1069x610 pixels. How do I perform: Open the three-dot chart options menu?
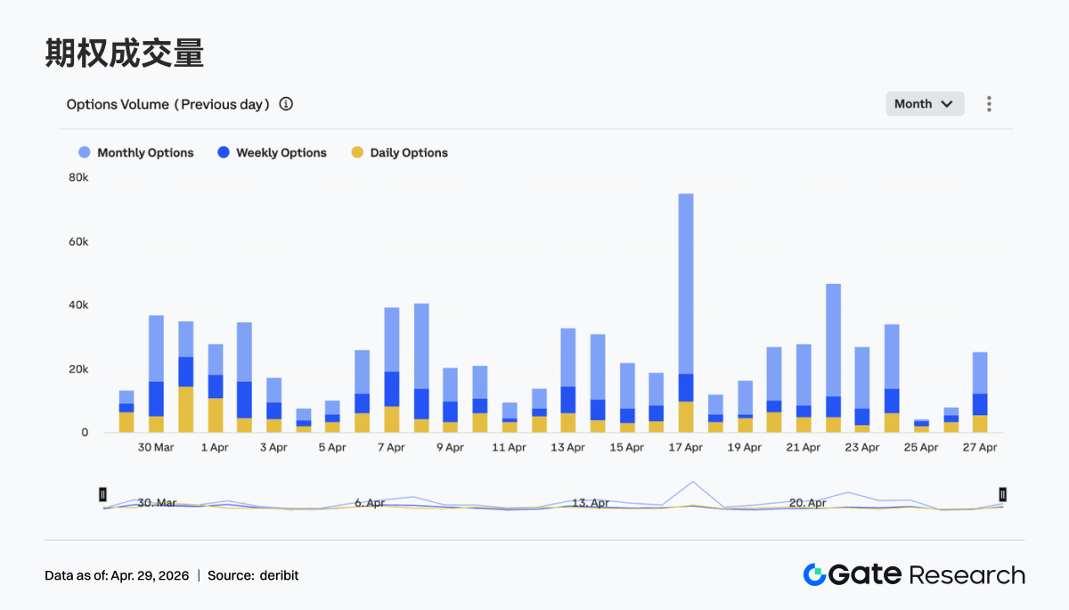pos(989,104)
